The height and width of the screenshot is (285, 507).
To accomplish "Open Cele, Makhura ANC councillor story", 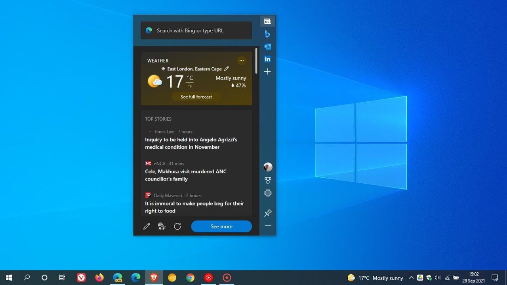I will pyautogui.click(x=186, y=175).
